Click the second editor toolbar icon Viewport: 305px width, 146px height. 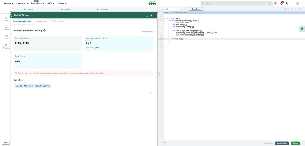pyautogui.click(x=289, y=9)
